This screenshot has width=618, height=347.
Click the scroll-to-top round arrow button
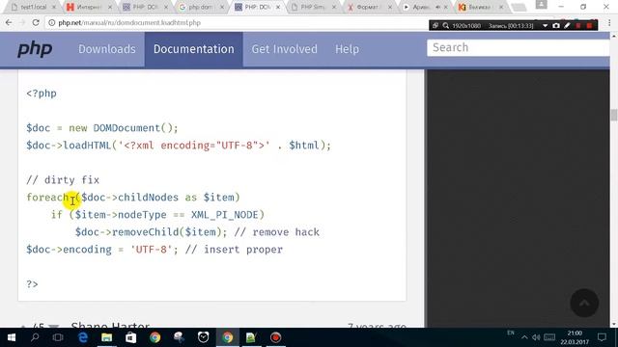click(x=584, y=303)
